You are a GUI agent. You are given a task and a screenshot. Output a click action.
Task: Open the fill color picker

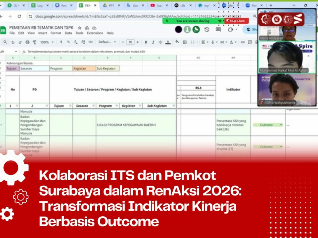177,42
